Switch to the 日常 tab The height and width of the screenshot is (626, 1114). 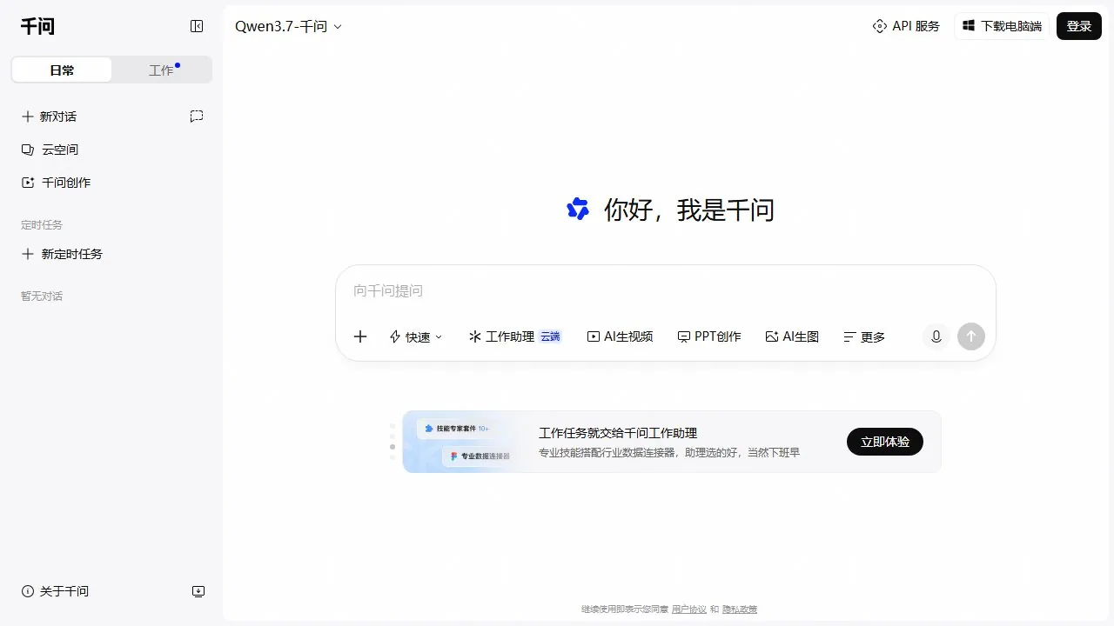62,70
